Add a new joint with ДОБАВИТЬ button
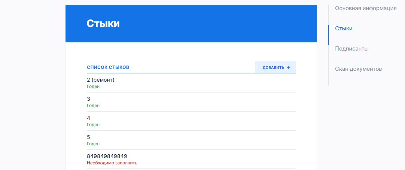Image resolution: width=405 pixels, height=170 pixels. (x=275, y=67)
